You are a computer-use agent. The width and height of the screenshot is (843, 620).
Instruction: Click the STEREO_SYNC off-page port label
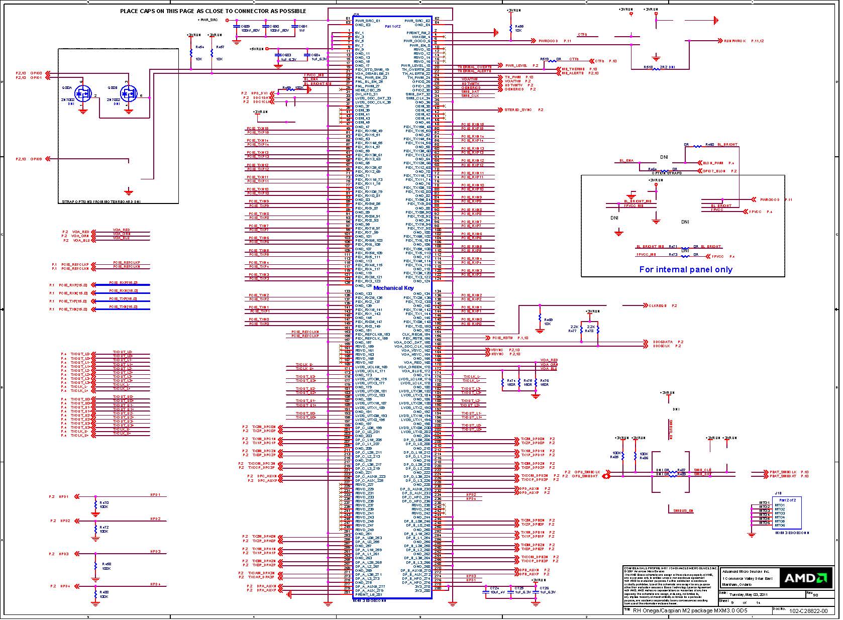click(x=518, y=110)
